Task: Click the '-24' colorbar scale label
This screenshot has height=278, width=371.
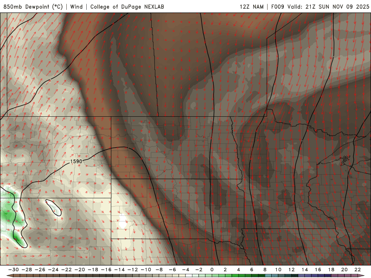Action: point(53,270)
